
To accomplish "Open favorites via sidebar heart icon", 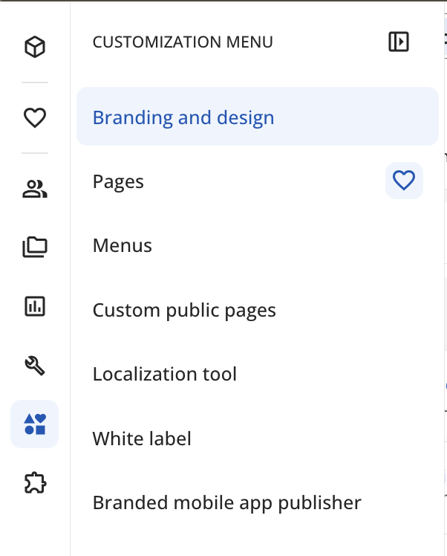I will pyautogui.click(x=35, y=117).
